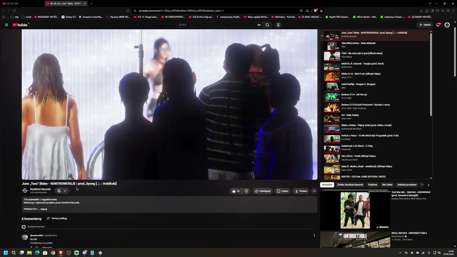Play White 2115 - RED FLAG from playlist
The height and width of the screenshot is (257, 457).
[x=375, y=76]
